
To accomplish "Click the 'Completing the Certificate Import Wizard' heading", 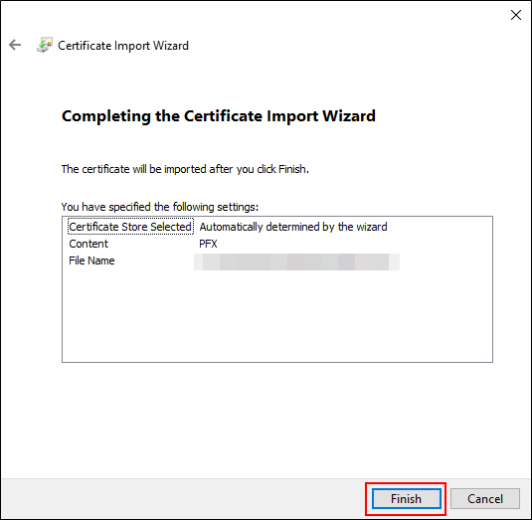I will (219, 116).
